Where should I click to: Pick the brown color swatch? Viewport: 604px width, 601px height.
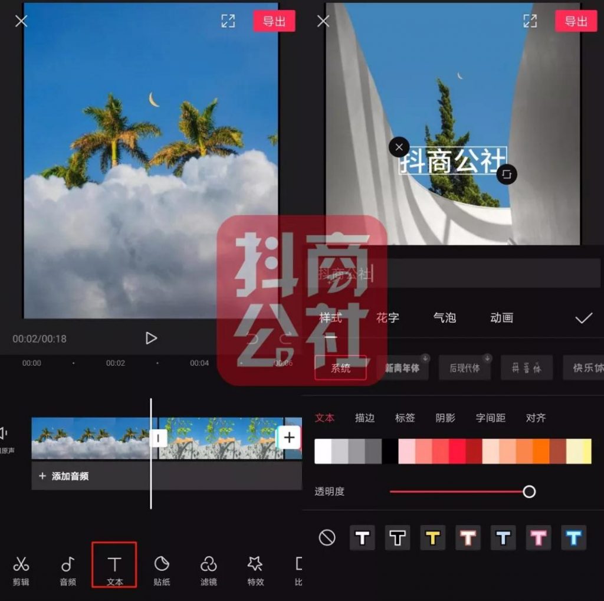click(558, 451)
